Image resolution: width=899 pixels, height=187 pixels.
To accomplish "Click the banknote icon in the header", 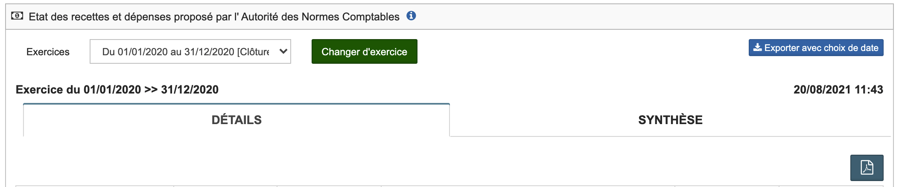I will click(x=17, y=16).
